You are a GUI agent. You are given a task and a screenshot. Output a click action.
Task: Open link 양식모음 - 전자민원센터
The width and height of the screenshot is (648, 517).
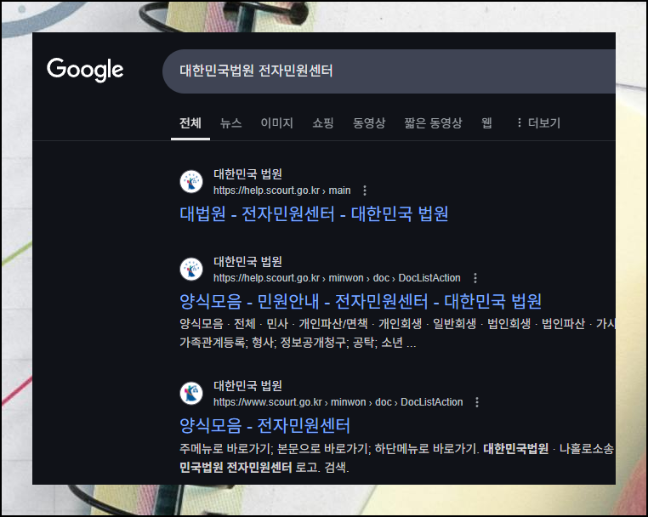pos(264,425)
